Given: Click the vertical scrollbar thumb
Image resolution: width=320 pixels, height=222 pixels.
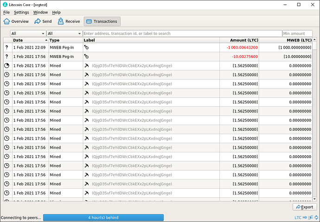Looking at the screenshot, I should (314, 46).
